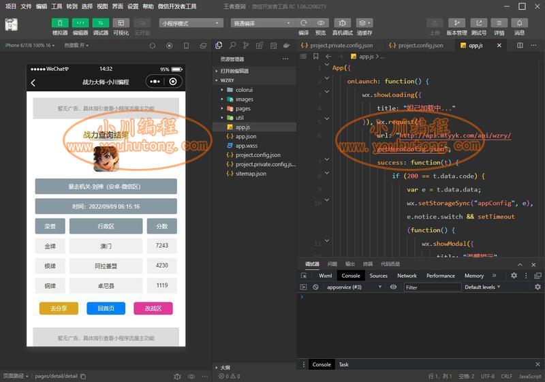Open the compile mode dropdown
The width and height of the screenshot is (545, 382).
pos(262,23)
